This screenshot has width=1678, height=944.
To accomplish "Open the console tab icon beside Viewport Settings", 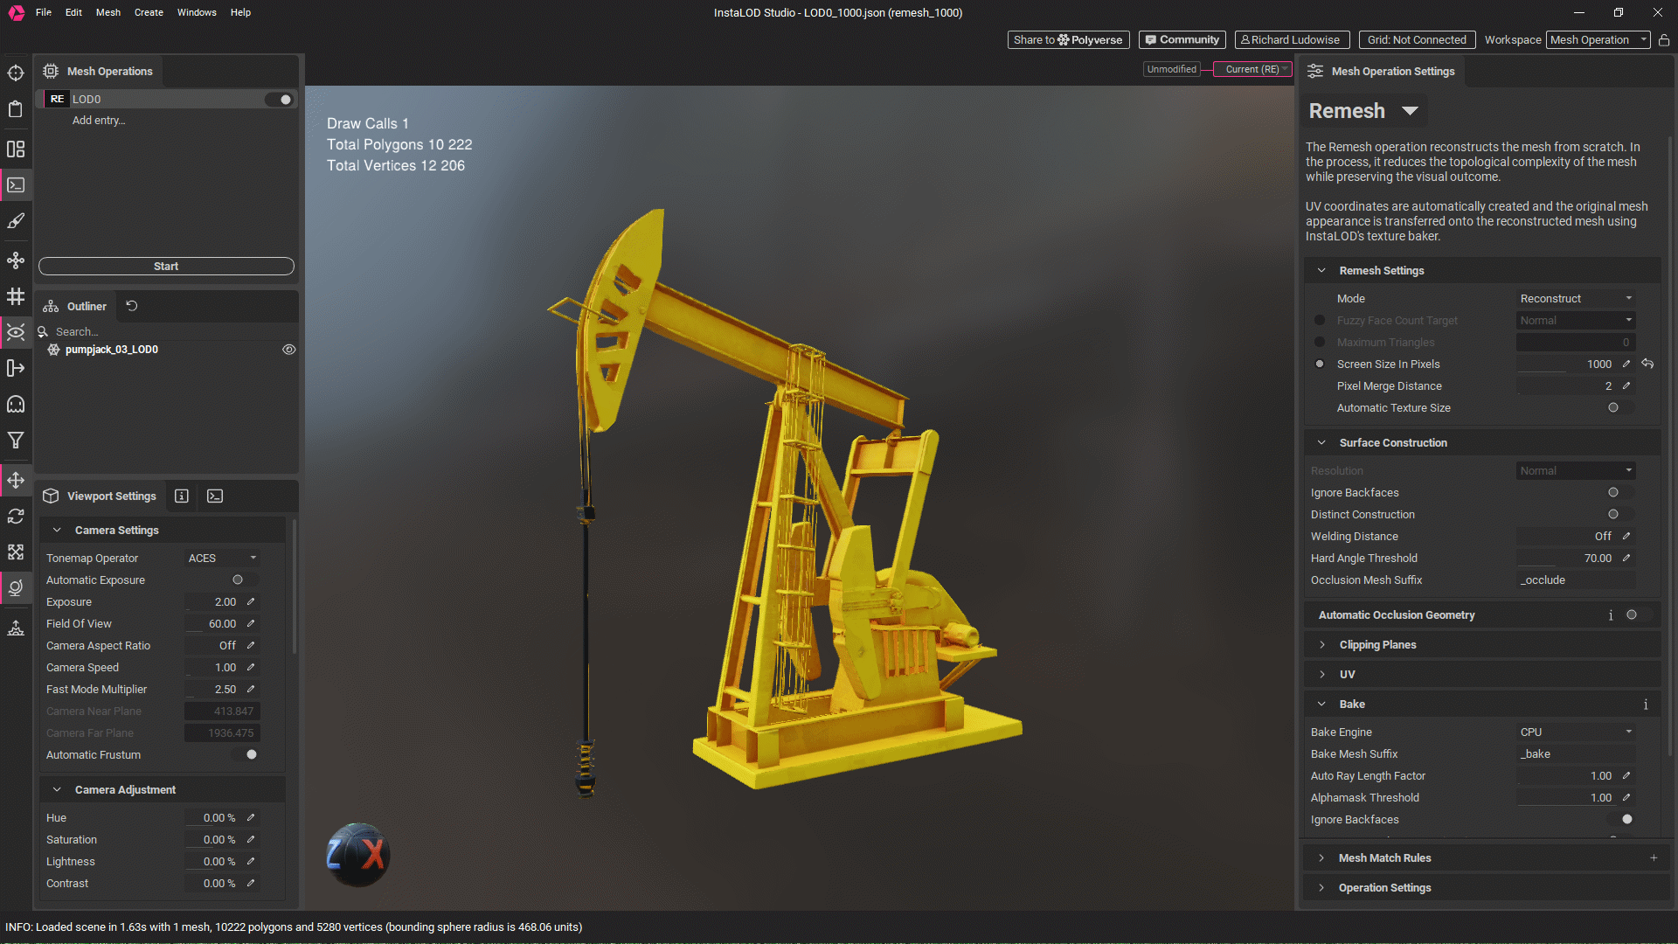I will (215, 496).
